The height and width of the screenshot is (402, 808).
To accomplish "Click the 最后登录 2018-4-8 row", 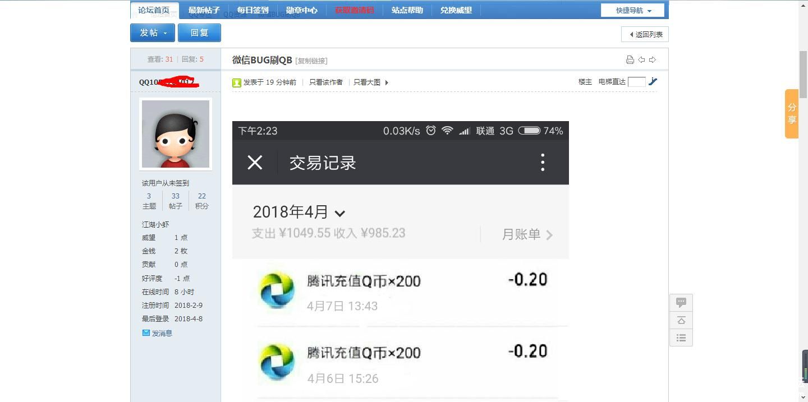I will pyautogui.click(x=172, y=318).
